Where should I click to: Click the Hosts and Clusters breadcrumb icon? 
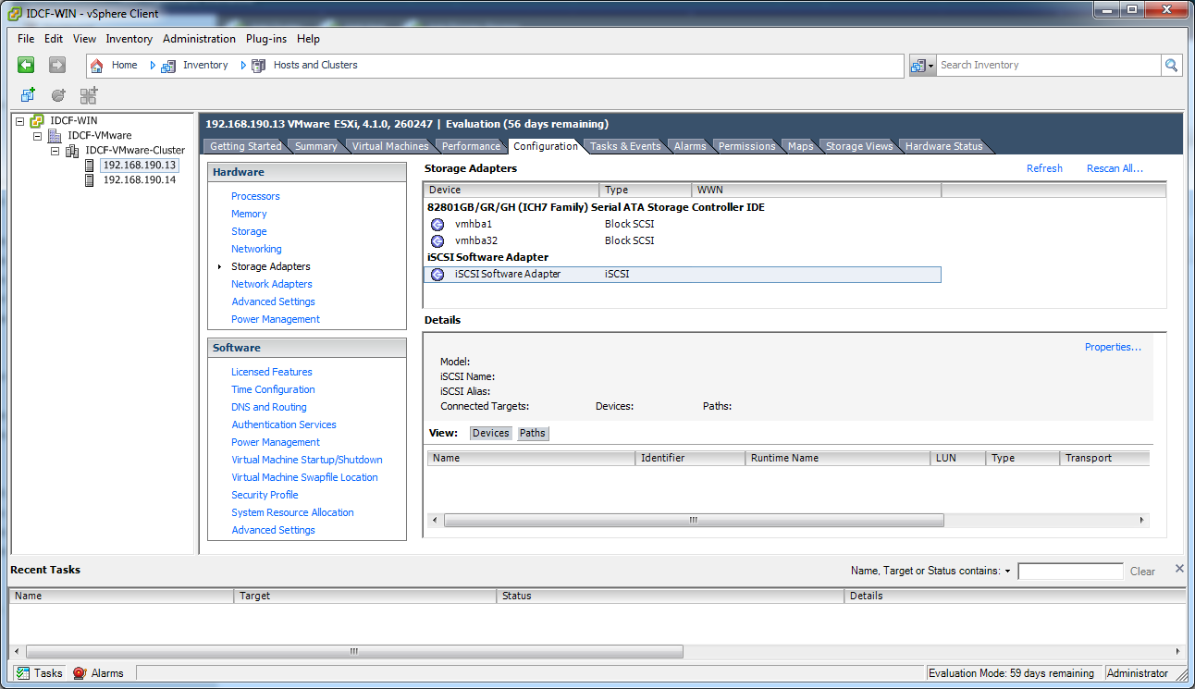pyautogui.click(x=258, y=65)
